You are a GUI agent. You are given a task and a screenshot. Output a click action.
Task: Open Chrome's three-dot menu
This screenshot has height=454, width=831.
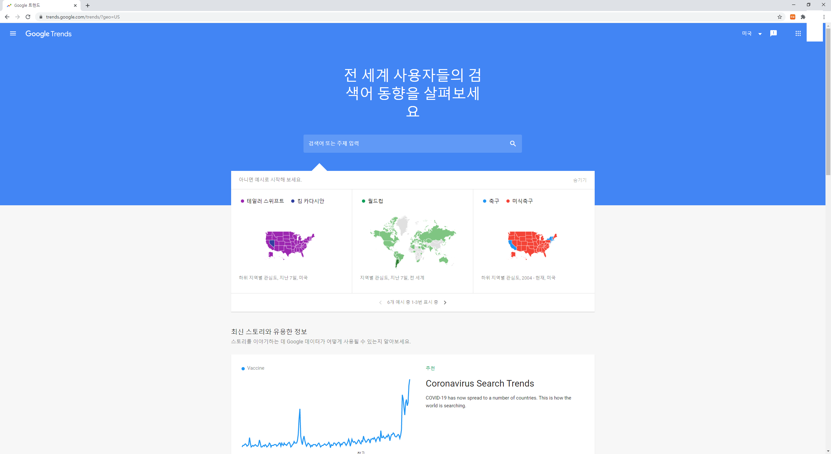click(824, 17)
